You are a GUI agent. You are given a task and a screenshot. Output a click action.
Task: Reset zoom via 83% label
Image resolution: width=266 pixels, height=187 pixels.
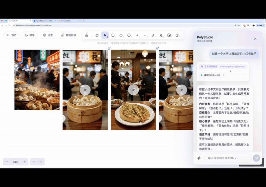point(16,162)
